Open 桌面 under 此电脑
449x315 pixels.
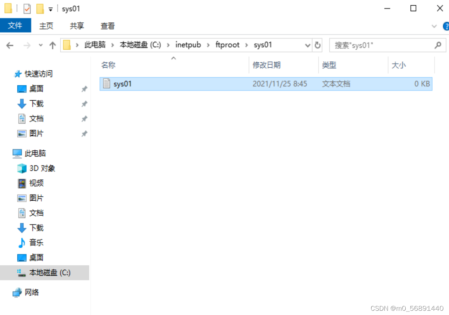(36, 257)
